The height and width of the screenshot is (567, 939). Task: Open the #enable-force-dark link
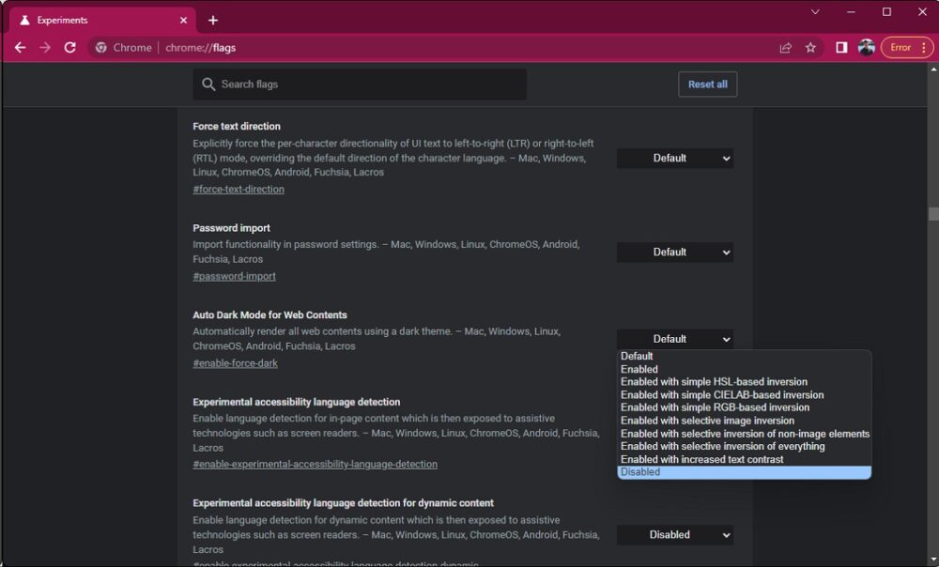(235, 363)
